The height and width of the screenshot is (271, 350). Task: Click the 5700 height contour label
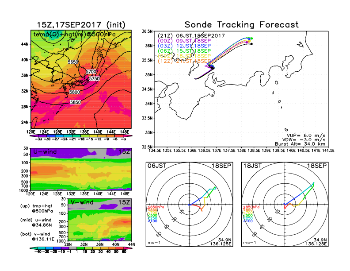pyautogui.click(x=91, y=72)
